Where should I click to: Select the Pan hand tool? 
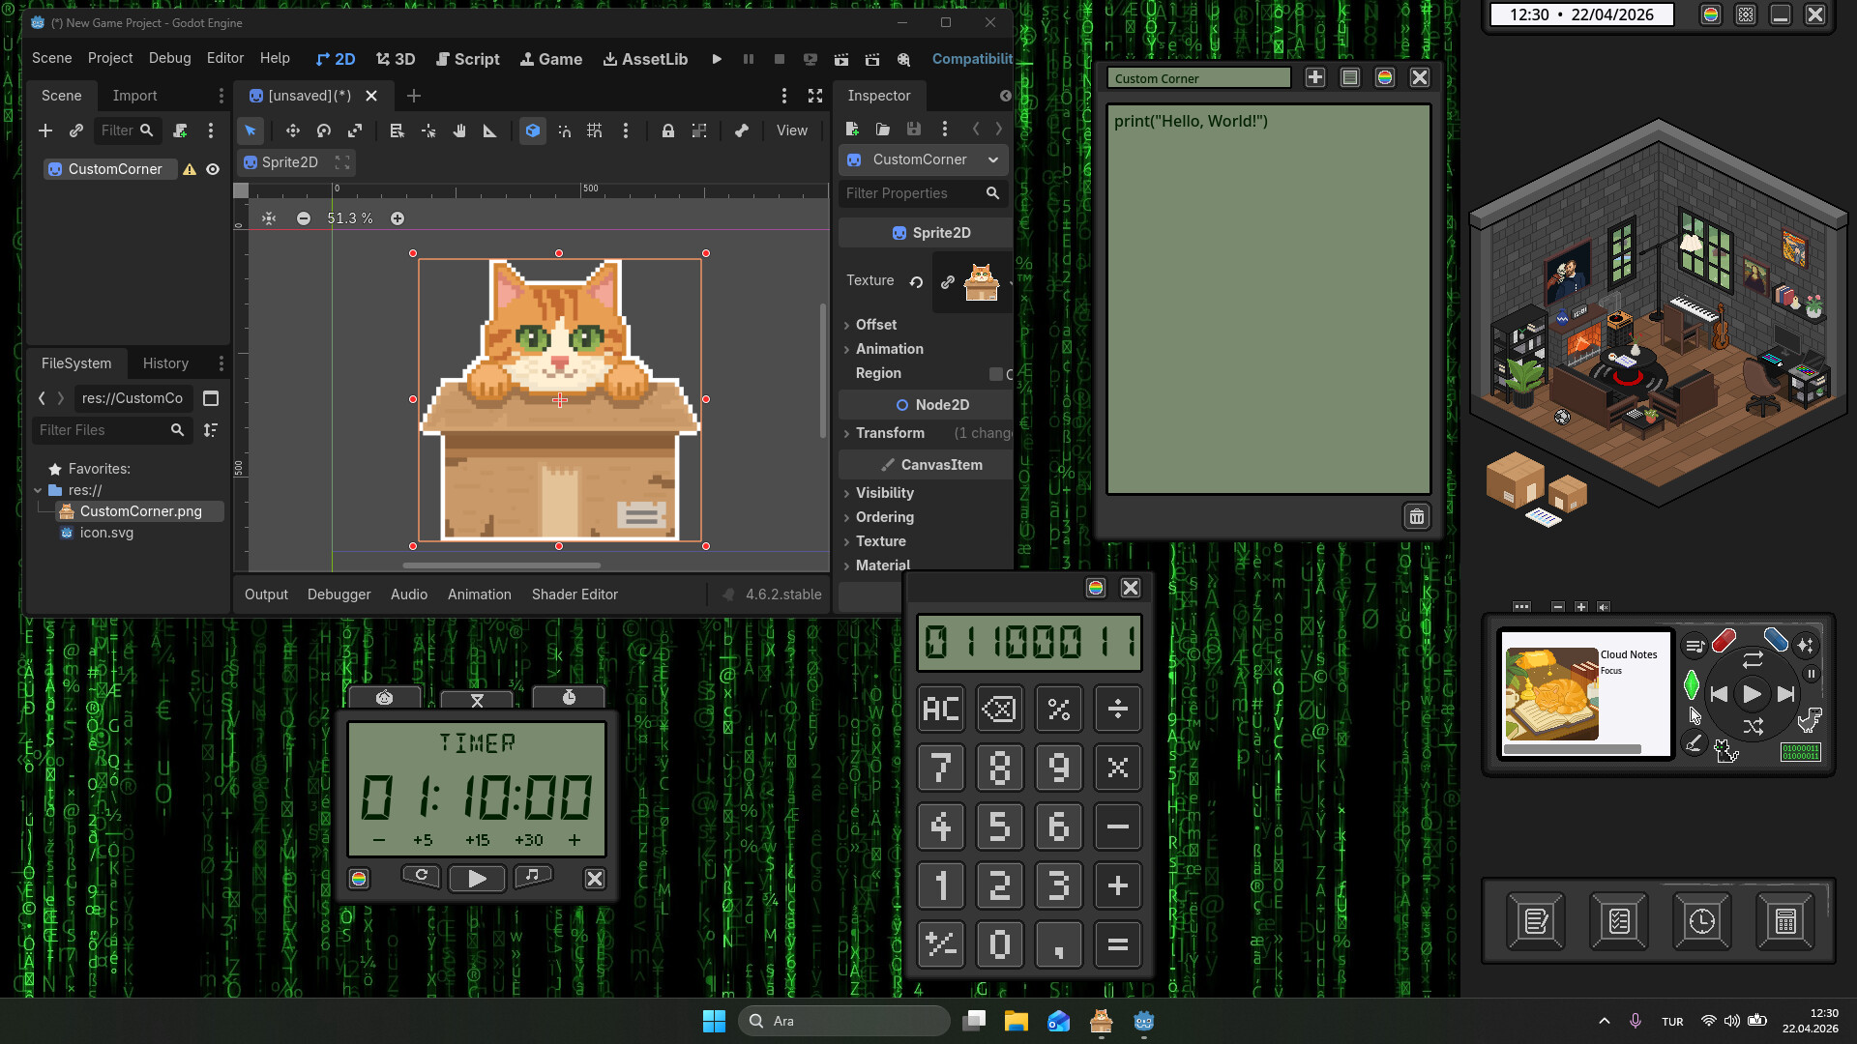(x=459, y=130)
